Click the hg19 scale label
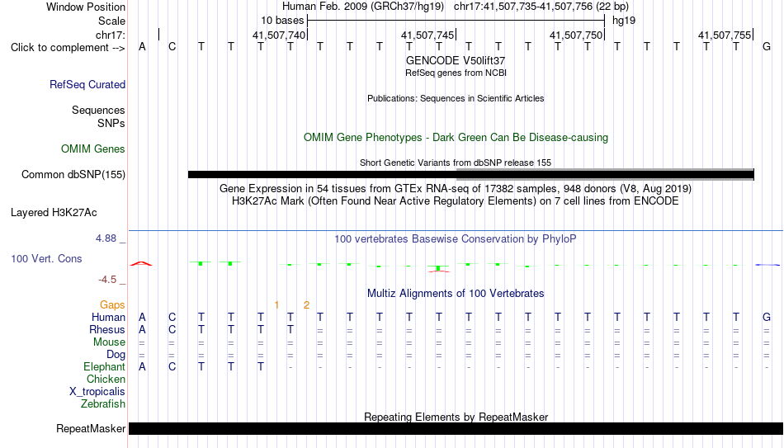The height and width of the screenshot is (448, 784). pos(624,21)
